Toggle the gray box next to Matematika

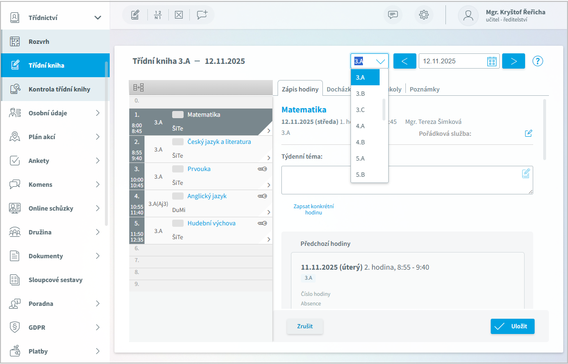tap(177, 115)
